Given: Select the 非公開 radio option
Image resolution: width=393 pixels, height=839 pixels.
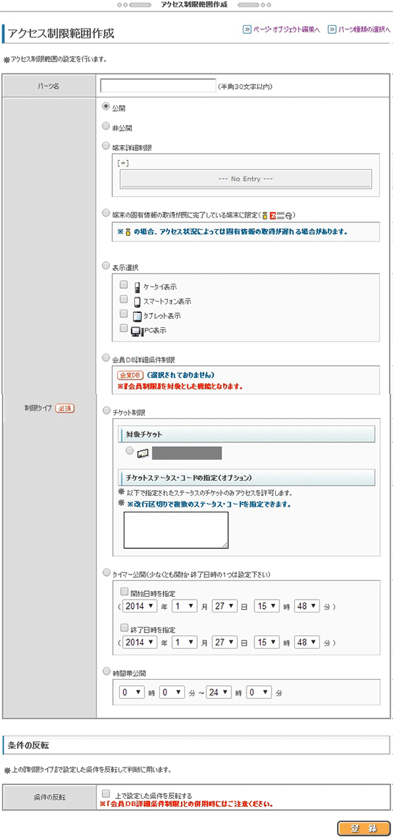Looking at the screenshot, I should click(105, 126).
